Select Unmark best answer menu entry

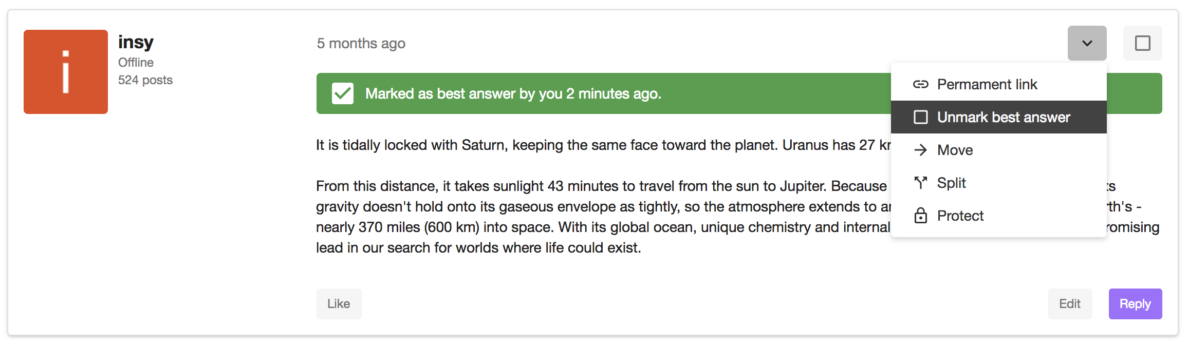pyautogui.click(x=1003, y=117)
